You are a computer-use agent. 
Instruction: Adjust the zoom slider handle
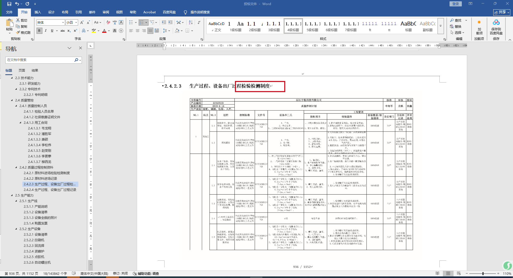click(x=483, y=273)
